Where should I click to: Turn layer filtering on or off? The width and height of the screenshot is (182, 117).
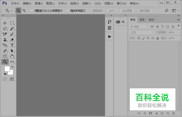[179, 26]
